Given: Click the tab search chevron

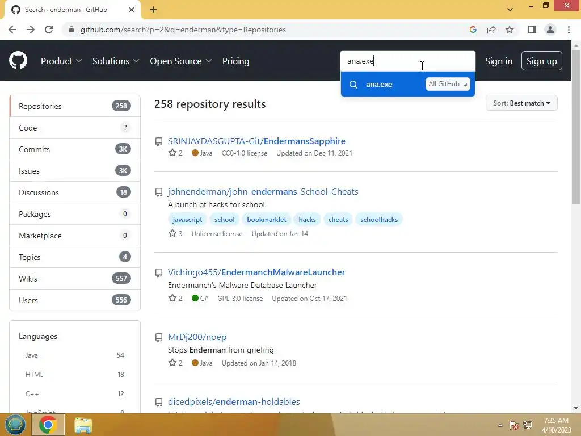Looking at the screenshot, I should 510,10.
